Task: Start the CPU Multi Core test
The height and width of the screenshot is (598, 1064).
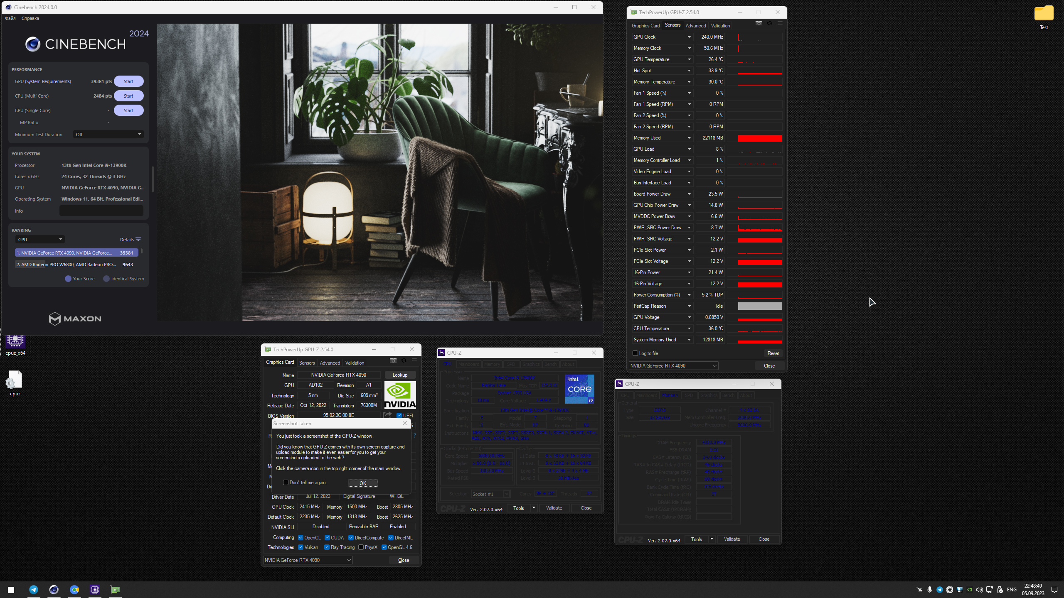Action: point(128,96)
